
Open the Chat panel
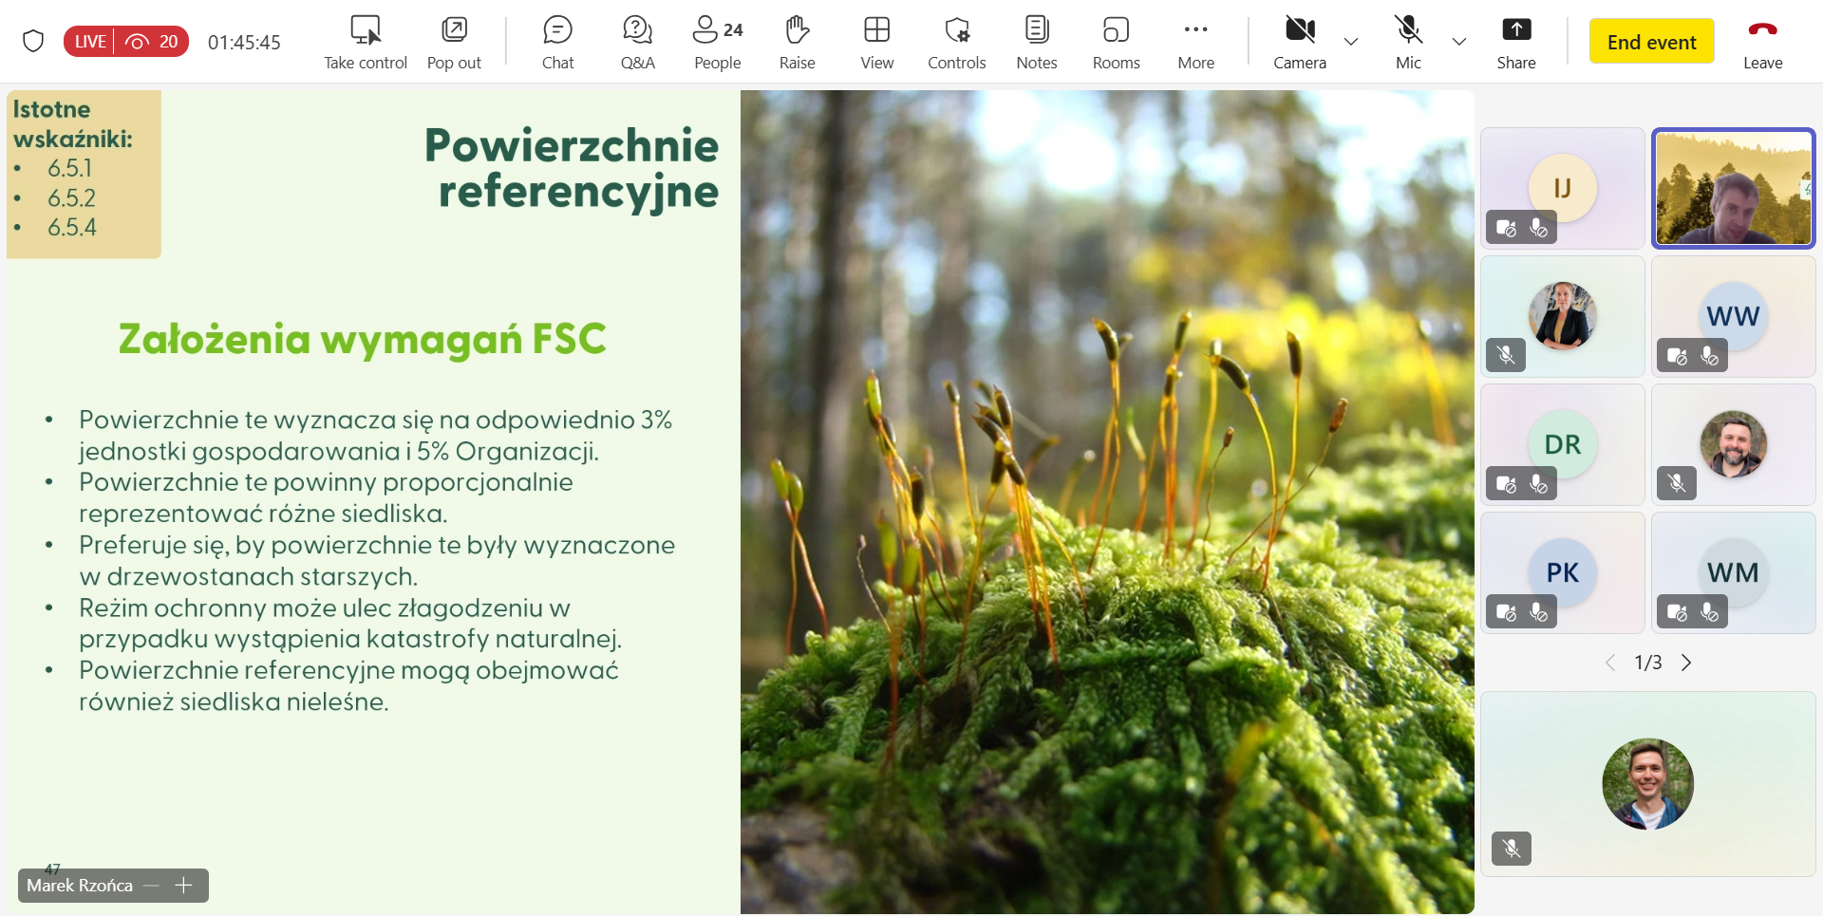click(x=557, y=42)
